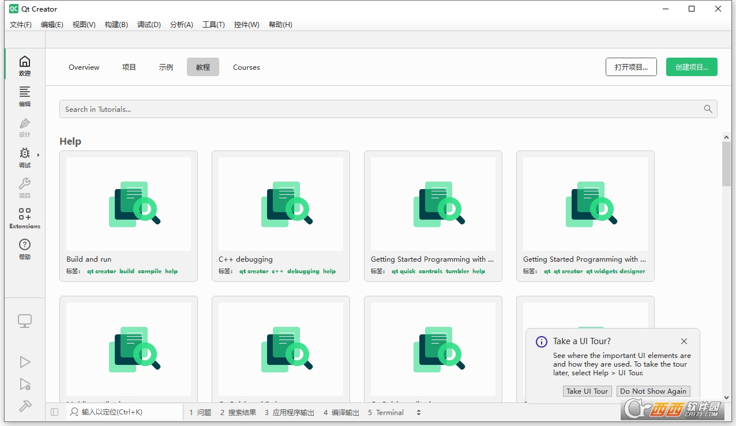Viewport: 736px width, 426px height.
Task: Click the 'Help' section heading
Action: (70, 141)
